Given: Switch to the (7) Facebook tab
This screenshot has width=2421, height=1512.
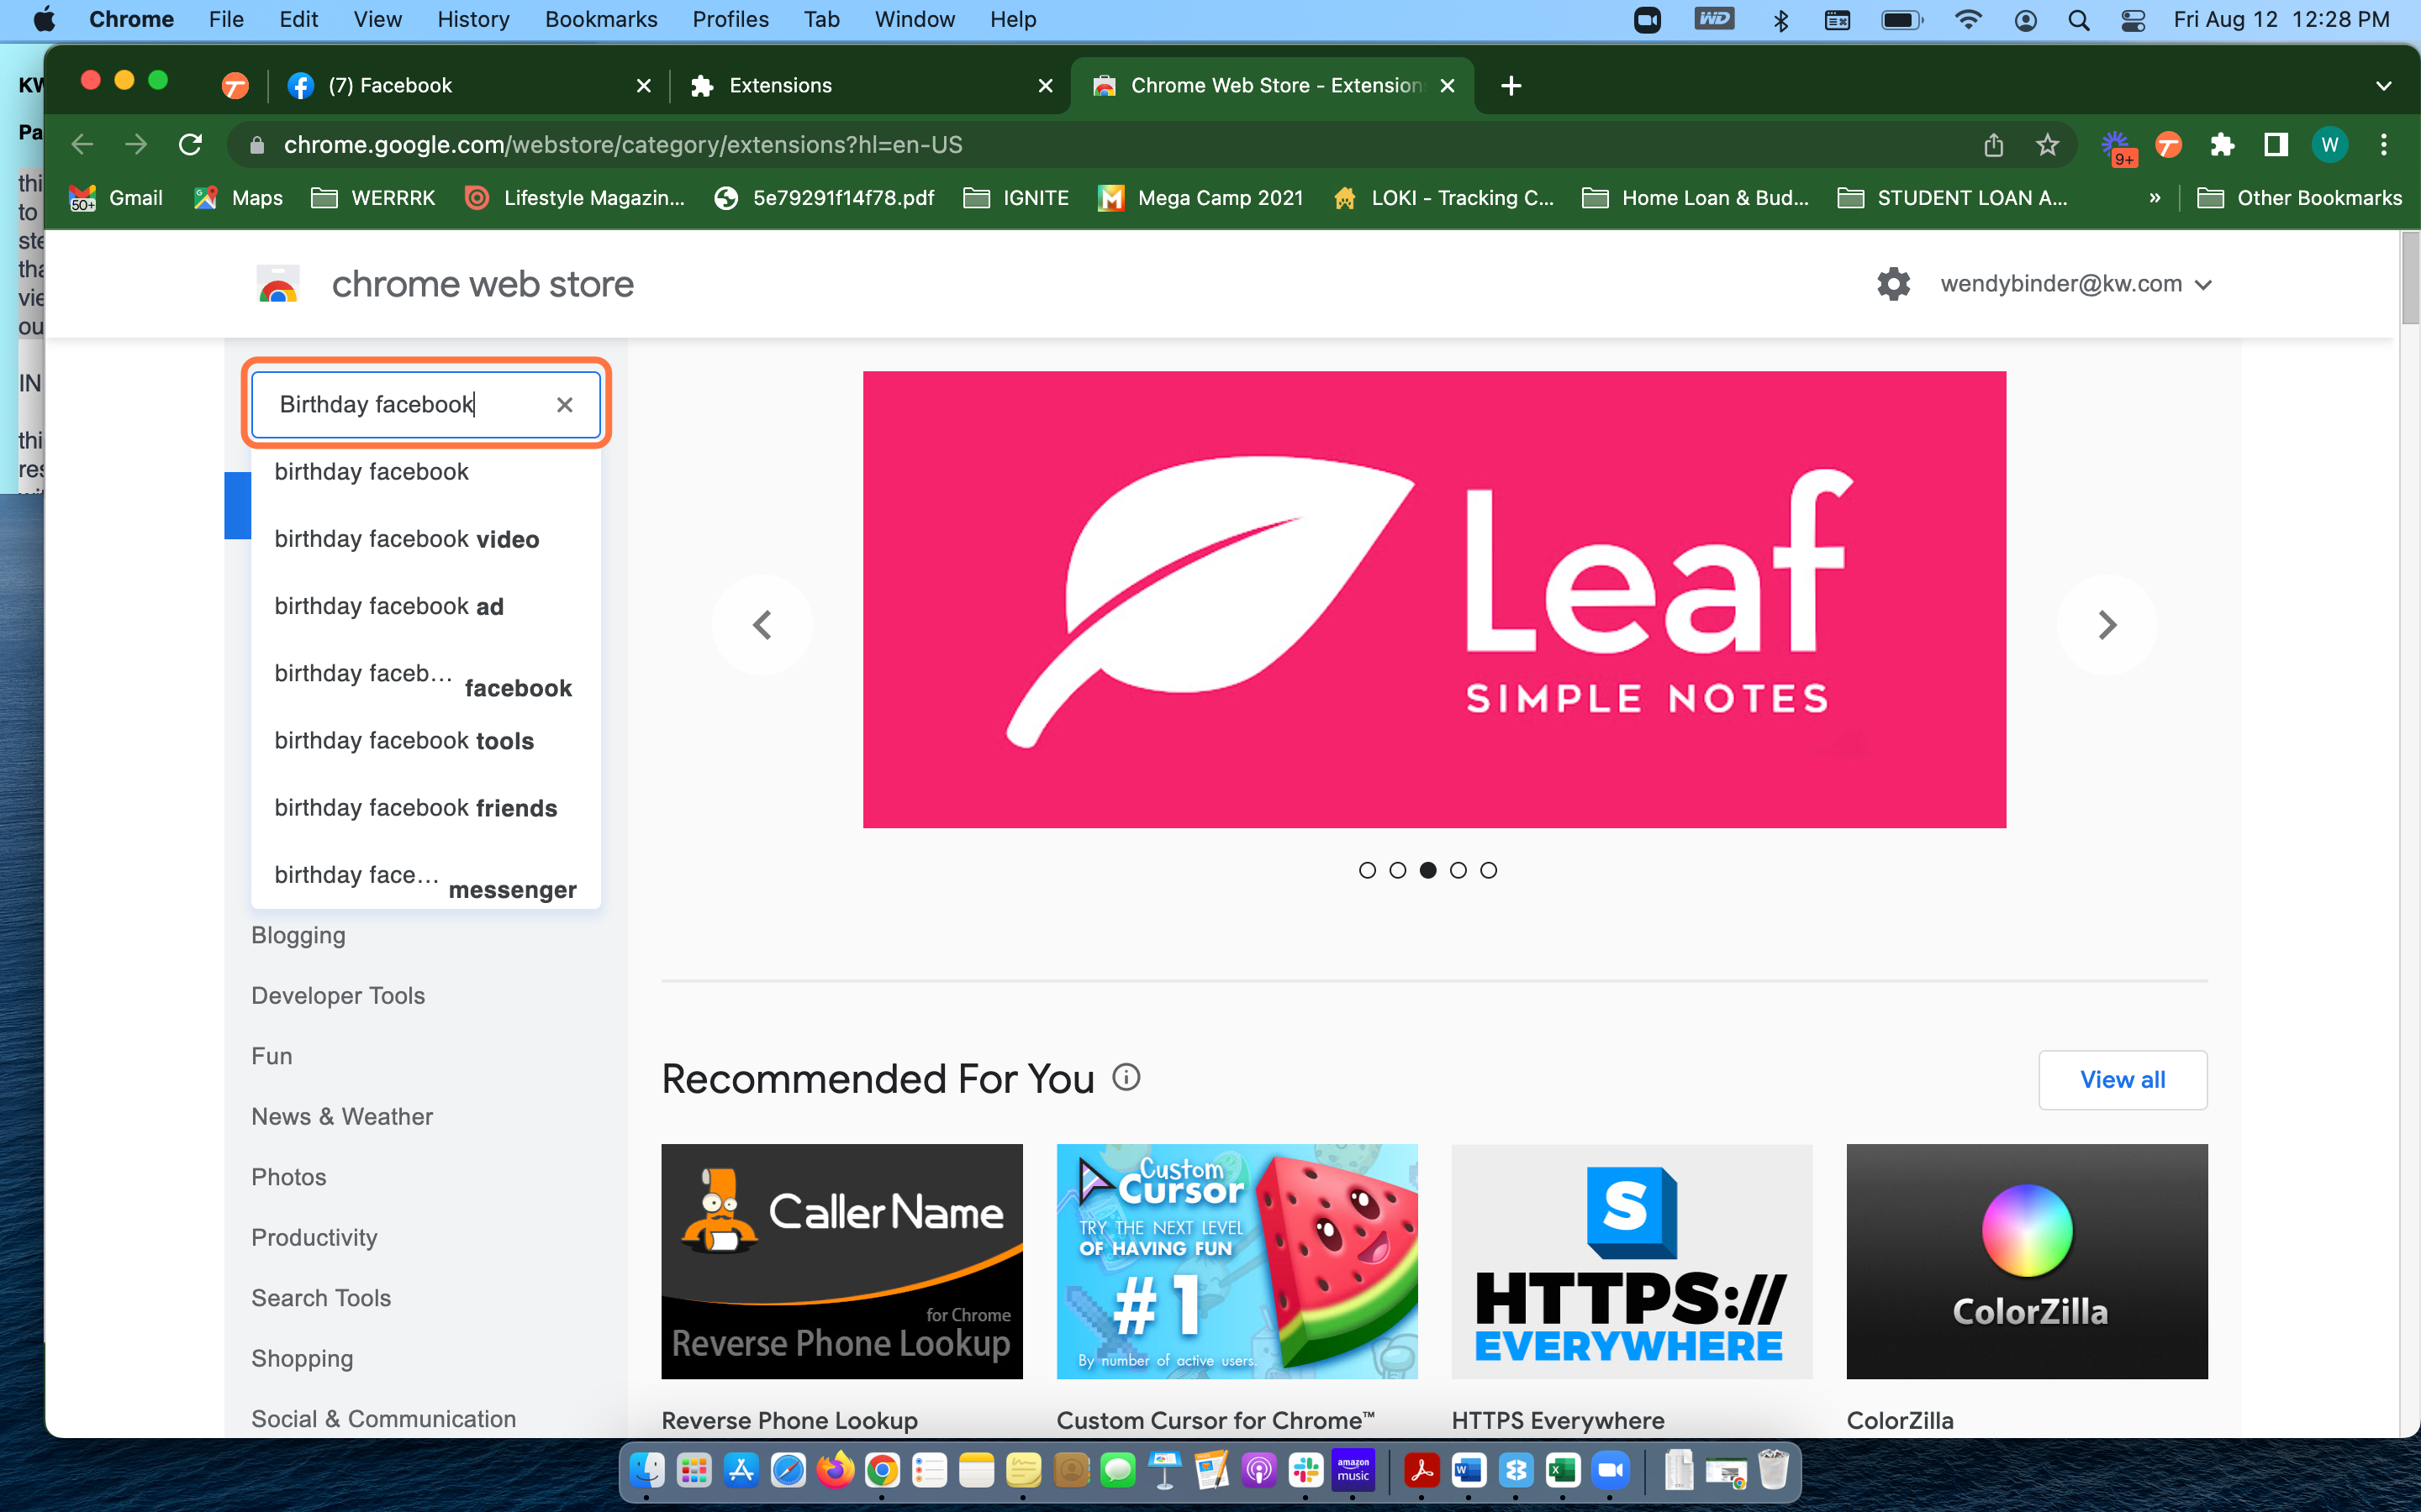Looking at the screenshot, I should coord(468,86).
